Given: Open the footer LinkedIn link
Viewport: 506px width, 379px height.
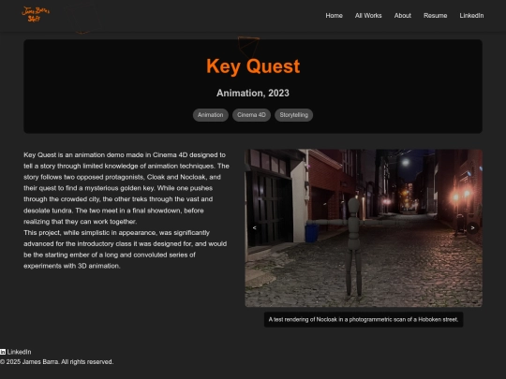Looking at the screenshot, I should (x=19, y=352).
